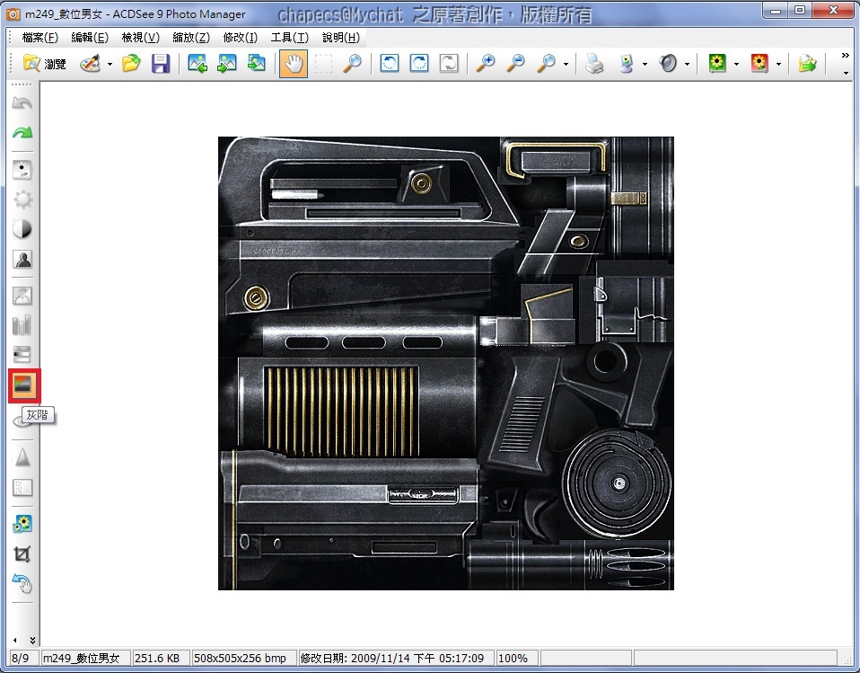Adjust brightness with the sun icon
This screenshot has width=860, height=673.
click(x=22, y=199)
